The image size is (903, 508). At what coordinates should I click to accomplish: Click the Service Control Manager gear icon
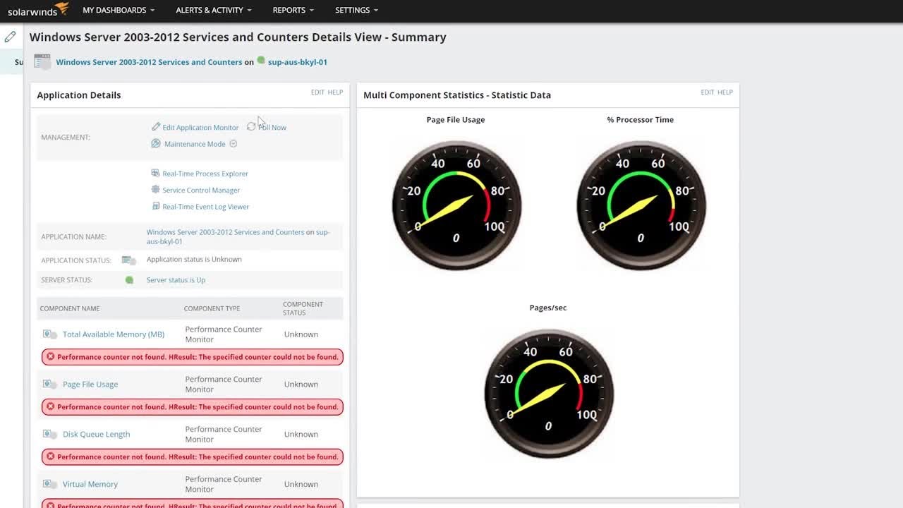(x=156, y=190)
